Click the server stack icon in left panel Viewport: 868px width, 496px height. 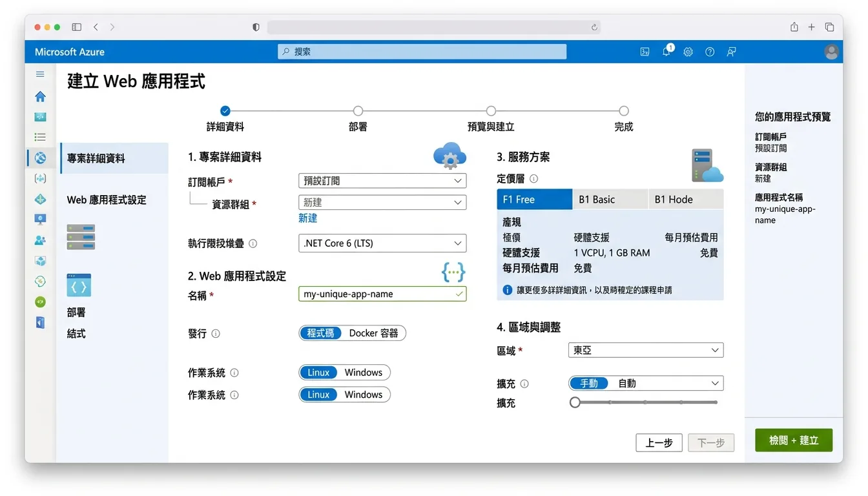click(81, 236)
